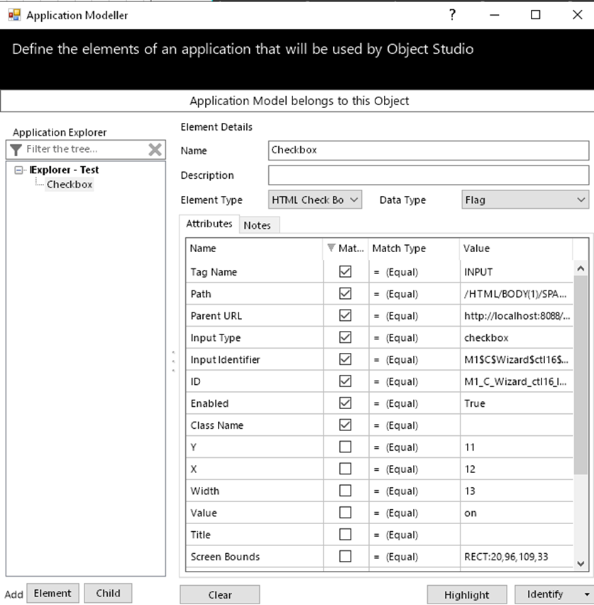The height and width of the screenshot is (605, 594).
Task: Sort attributes by the Name column header
Action: pos(255,248)
